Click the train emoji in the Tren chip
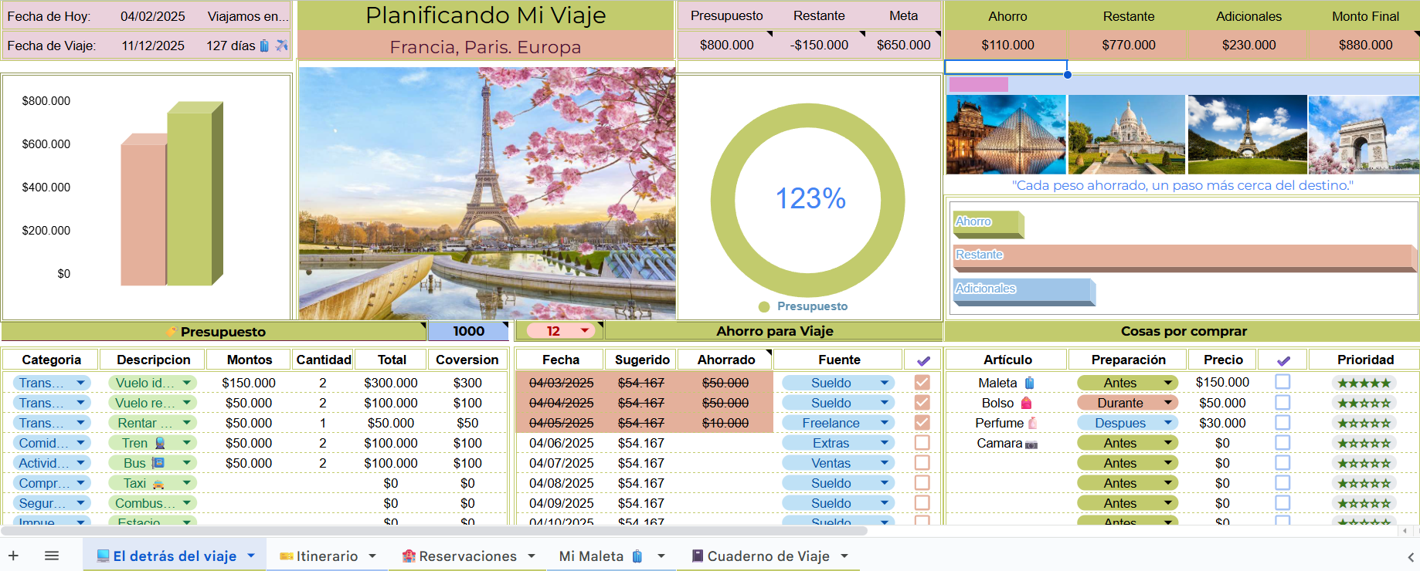This screenshot has height=571, width=1420. [x=160, y=443]
